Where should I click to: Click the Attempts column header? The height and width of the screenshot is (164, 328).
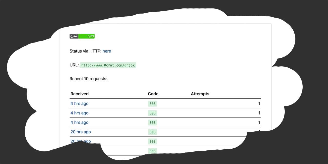200,94
